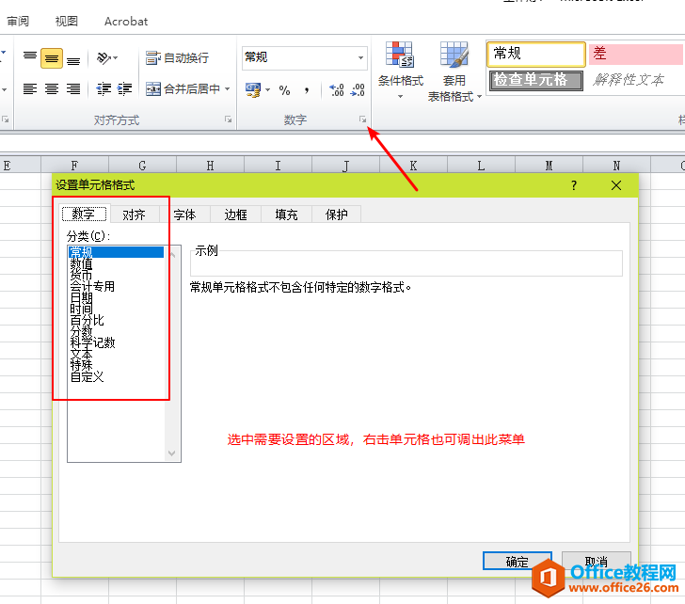Image resolution: width=685 pixels, height=604 pixels.
Task: Select 数值 in the category list
Action: 116,263
